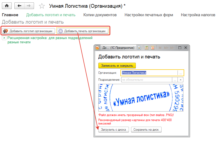The image size is (219, 141).
Task: Click the Организация field with Умная Логистика
Action: pos(149,73)
